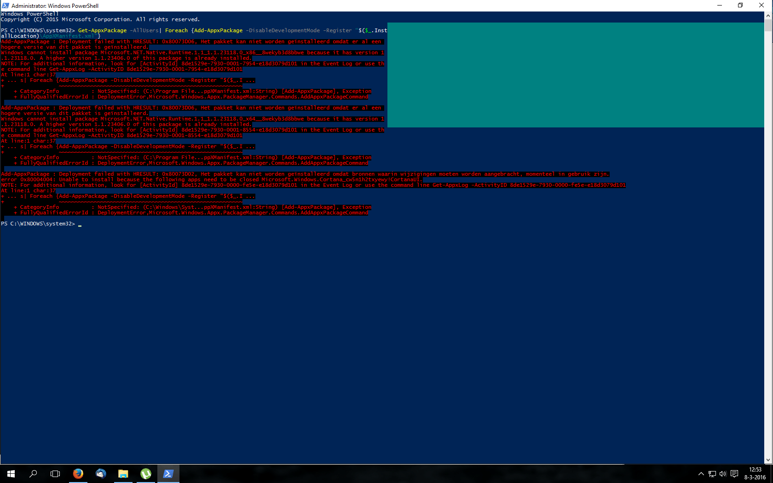Screen dimensions: 773x483
Task: Open File Explorer from the taskbar
Action: pos(123,474)
